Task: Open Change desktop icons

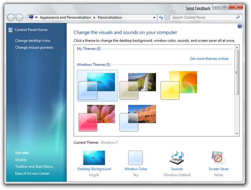Action: [x=33, y=41]
